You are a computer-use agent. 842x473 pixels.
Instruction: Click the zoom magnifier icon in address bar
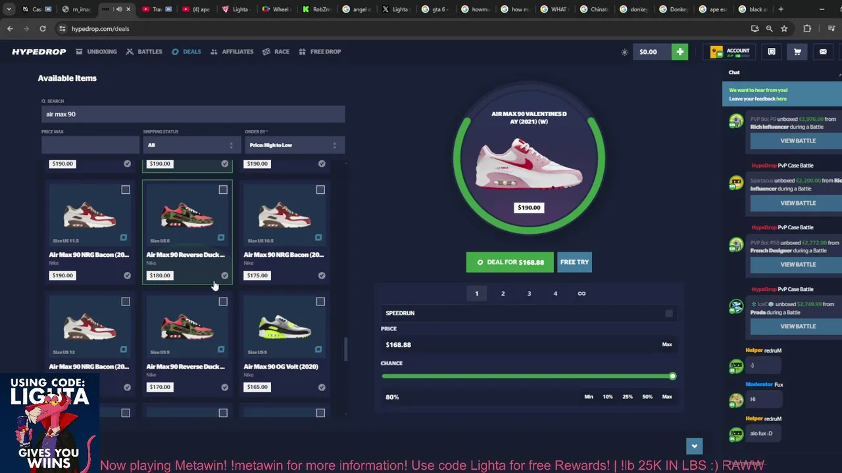pos(769,28)
